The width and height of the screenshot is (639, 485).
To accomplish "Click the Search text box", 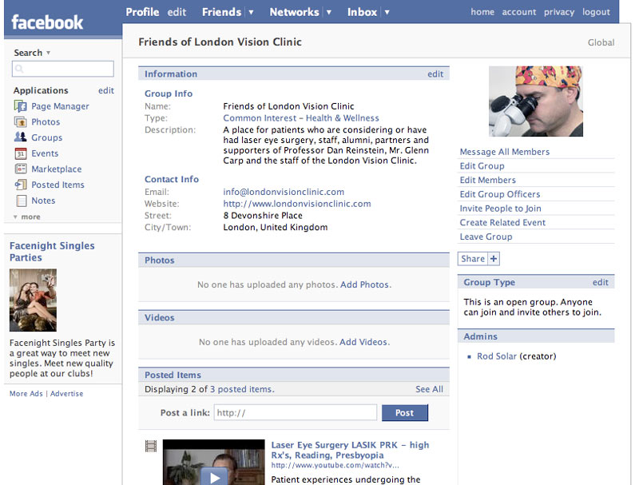I will (x=63, y=70).
